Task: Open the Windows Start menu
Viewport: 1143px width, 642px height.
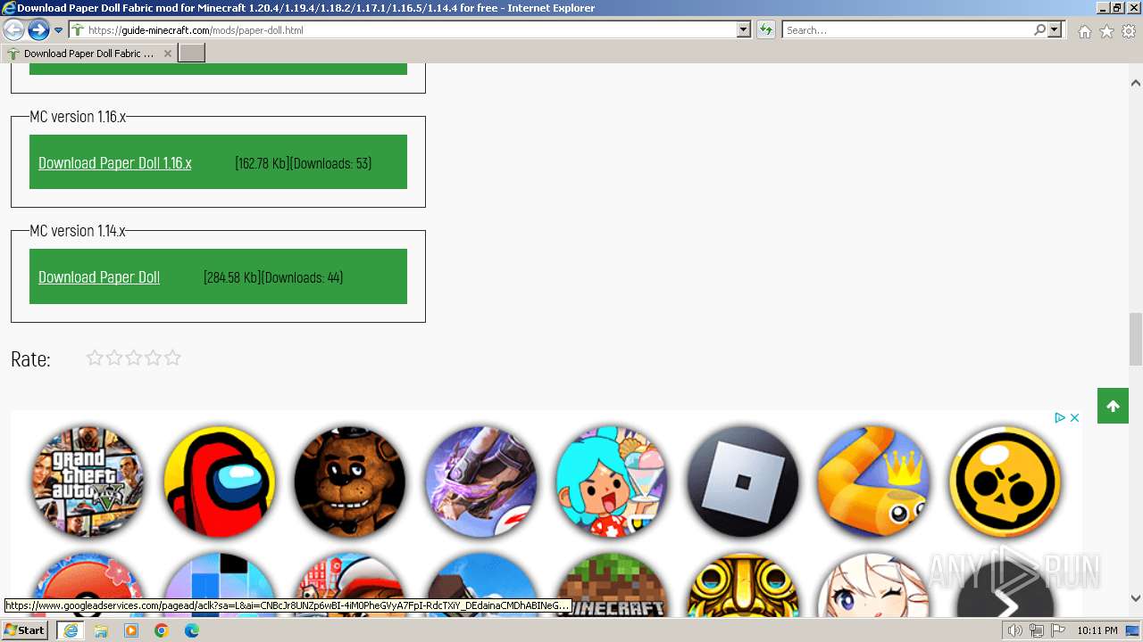Action: 25,630
